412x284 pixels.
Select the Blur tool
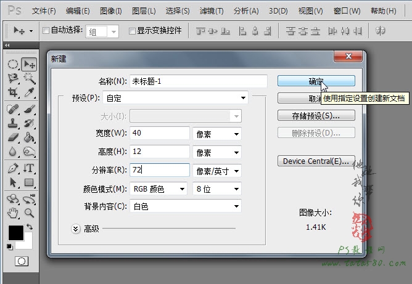tap(12, 152)
